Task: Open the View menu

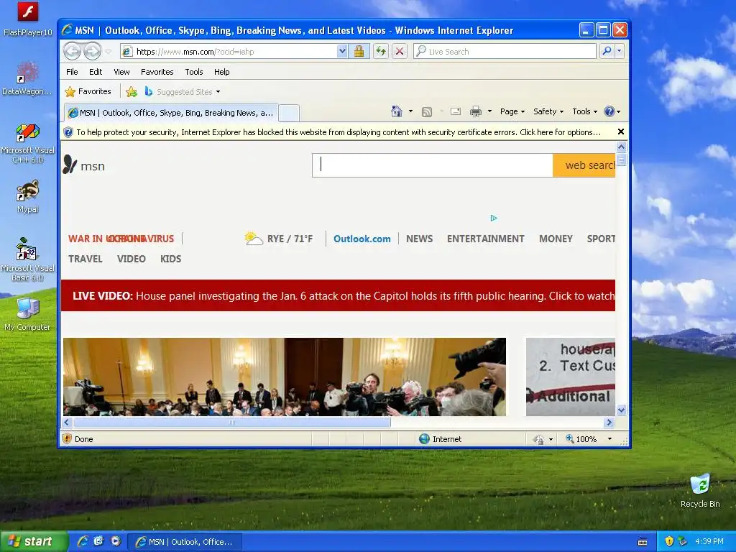Action: point(121,72)
